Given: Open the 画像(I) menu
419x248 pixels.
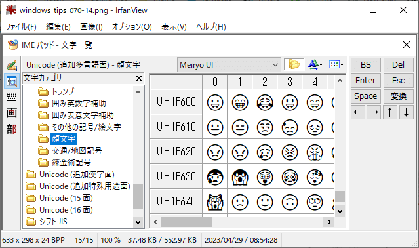Looking at the screenshot, I should 91,27.
